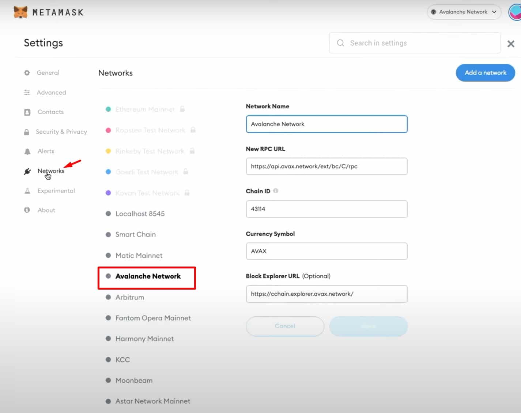Click the Alerts bell icon
This screenshot has height=413, width=521.
tap(27, 151)
